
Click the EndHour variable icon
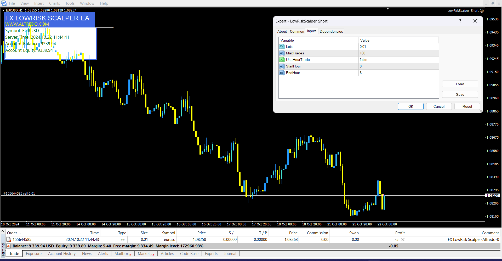(x=282, y=73)
